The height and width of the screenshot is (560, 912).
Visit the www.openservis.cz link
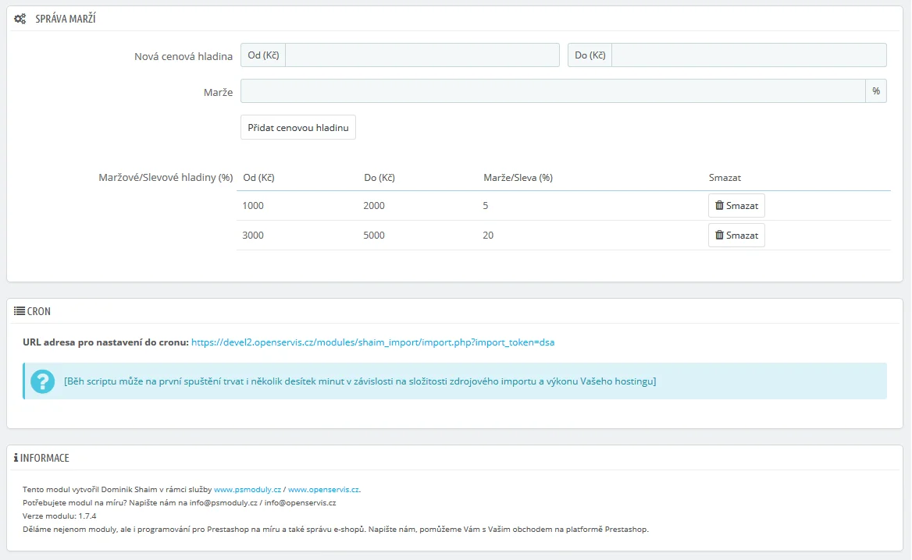(323, 489)
